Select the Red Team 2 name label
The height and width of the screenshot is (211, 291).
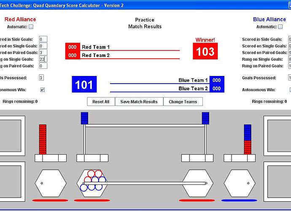(x=96, y=55)
